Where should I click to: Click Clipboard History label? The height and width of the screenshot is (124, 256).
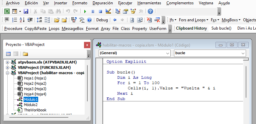pos(191,28)
